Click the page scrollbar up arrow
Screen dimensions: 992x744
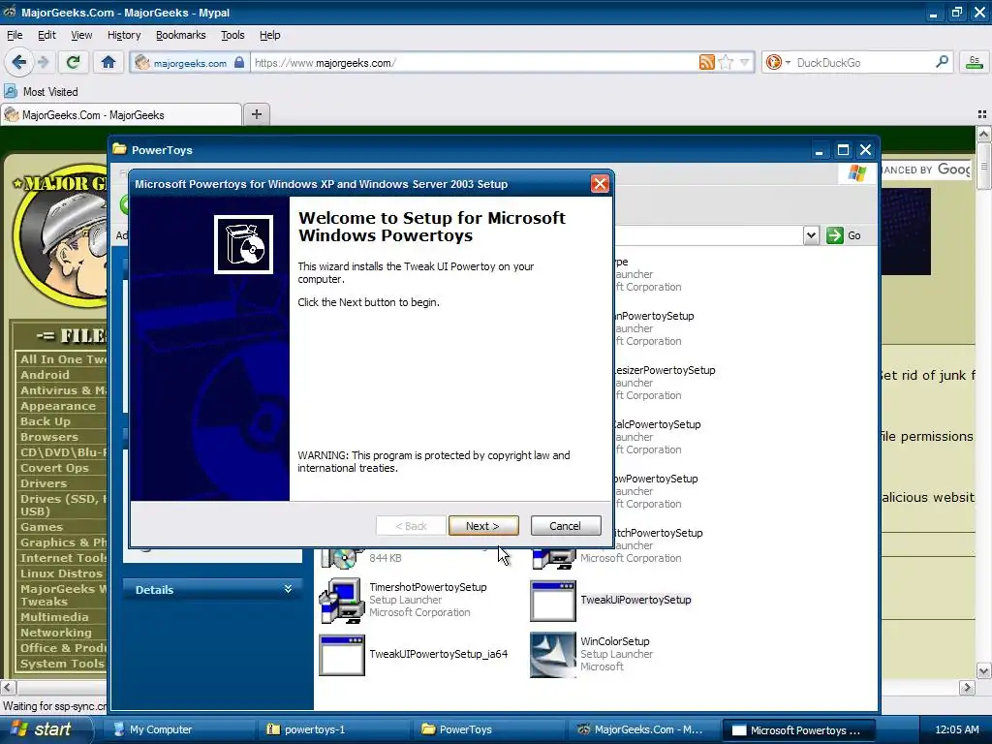pos(984,134)
